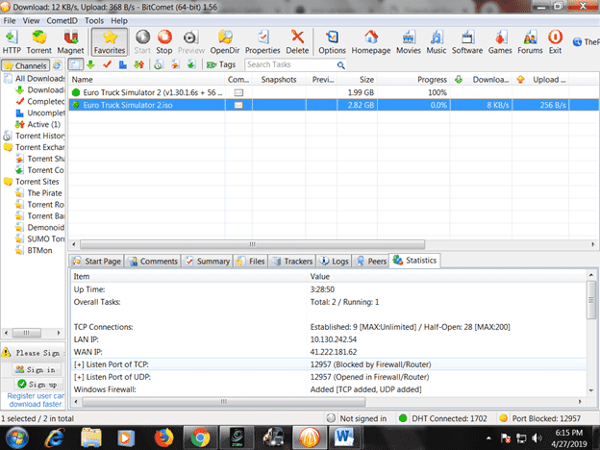Click the Channels button

25,65
